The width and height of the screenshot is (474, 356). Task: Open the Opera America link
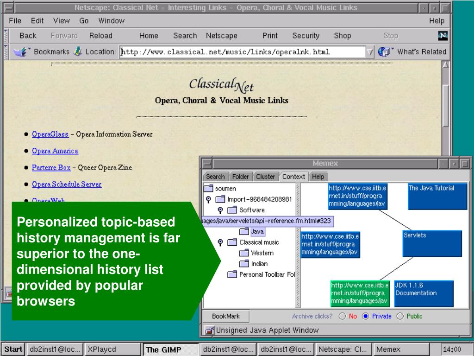(x=55, y=151)
